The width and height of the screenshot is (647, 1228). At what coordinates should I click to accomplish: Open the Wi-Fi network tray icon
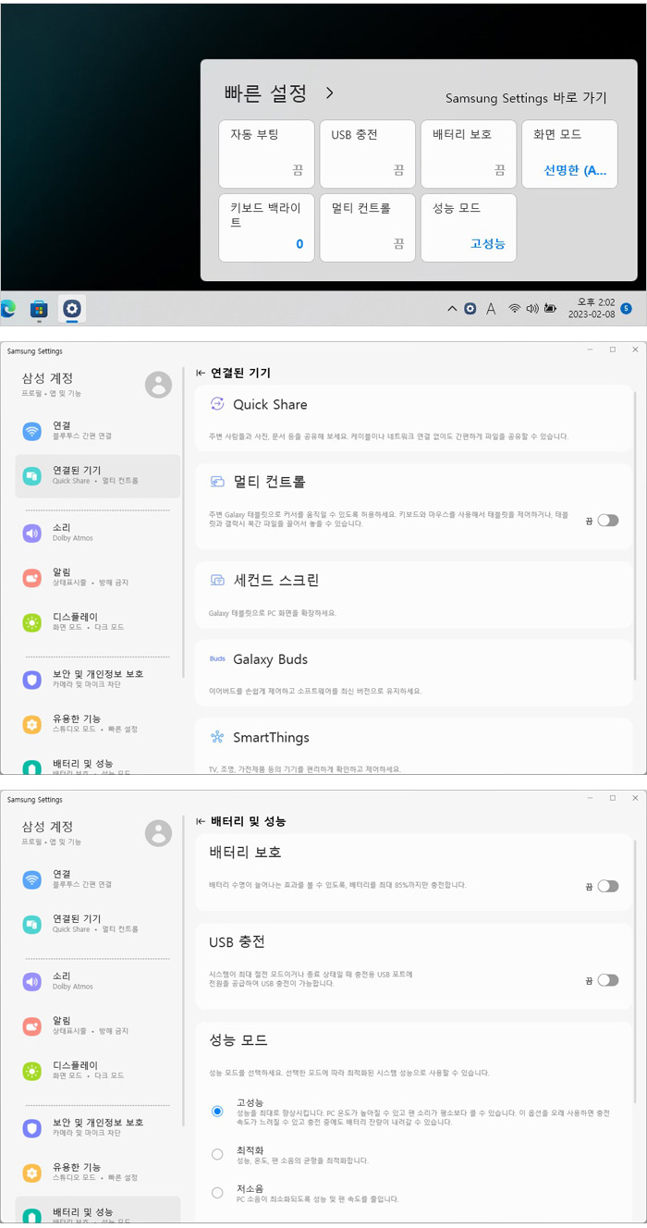pyautogui.click(x=515, y=309)
